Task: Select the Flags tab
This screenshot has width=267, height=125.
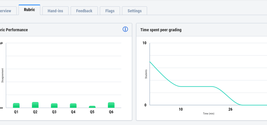Action: 110,11
